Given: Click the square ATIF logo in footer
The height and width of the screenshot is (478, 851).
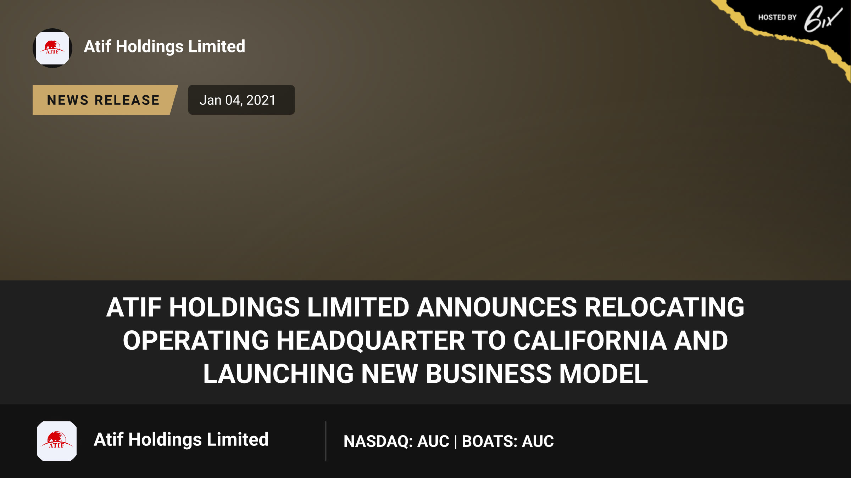Looking at the screenshot, I should (x=57, y=441).
